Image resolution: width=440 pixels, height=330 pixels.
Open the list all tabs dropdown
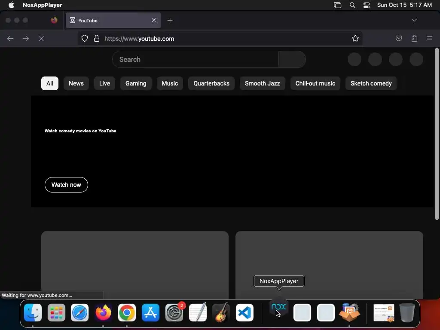(414, 20)
